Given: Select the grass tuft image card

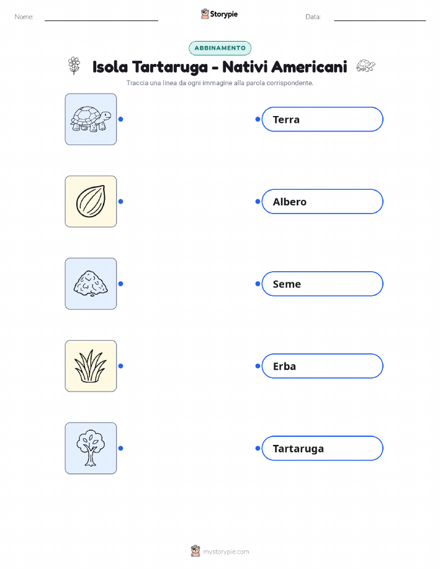Looking at the screenshot, I should pos(91,366).
